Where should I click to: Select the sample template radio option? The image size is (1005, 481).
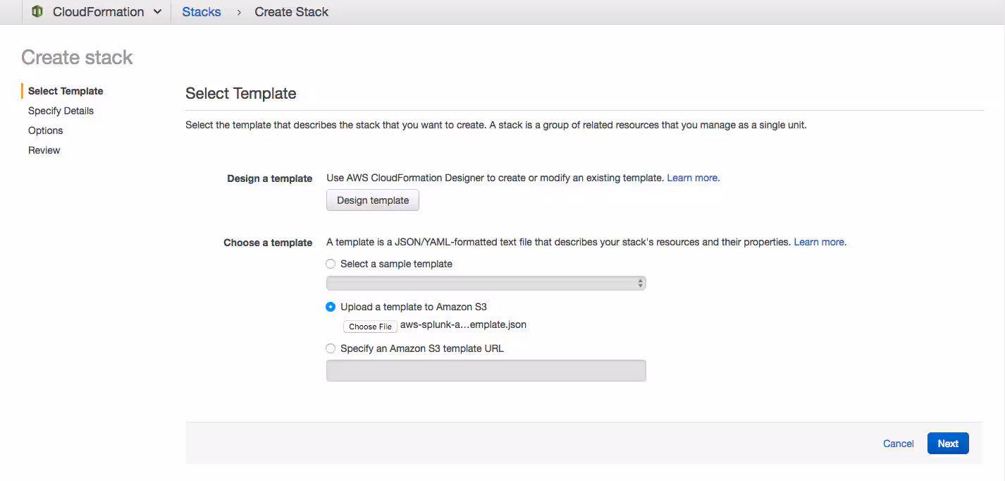click(331, 264)
